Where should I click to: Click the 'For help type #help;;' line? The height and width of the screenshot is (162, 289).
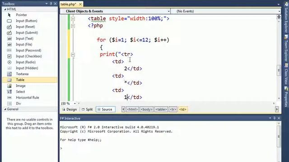click(x=81, y=140)
